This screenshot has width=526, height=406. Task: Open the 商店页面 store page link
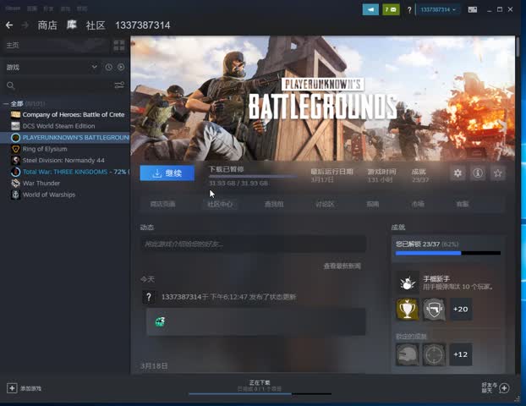(x=162, y=204)
